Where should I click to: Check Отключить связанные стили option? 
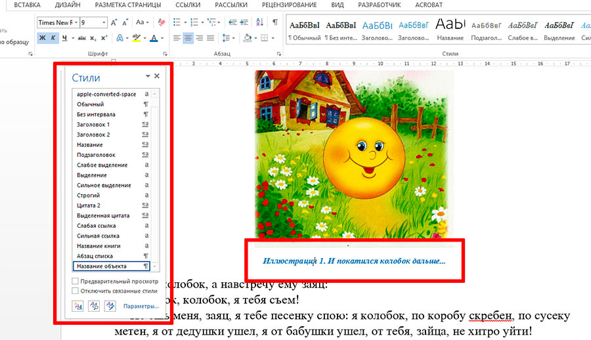[75, 290]
